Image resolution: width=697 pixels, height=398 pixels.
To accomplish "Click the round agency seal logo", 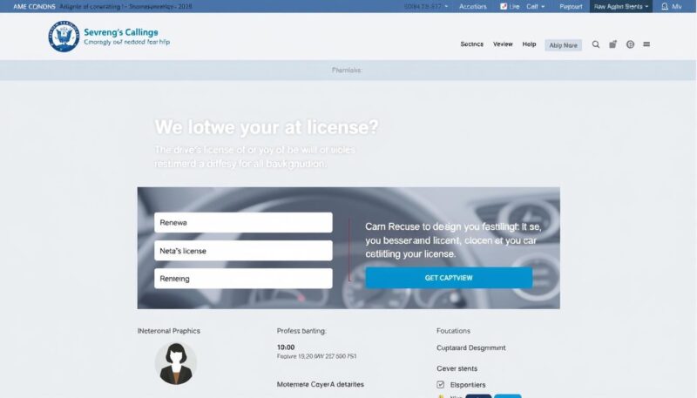I will (64, 37).
